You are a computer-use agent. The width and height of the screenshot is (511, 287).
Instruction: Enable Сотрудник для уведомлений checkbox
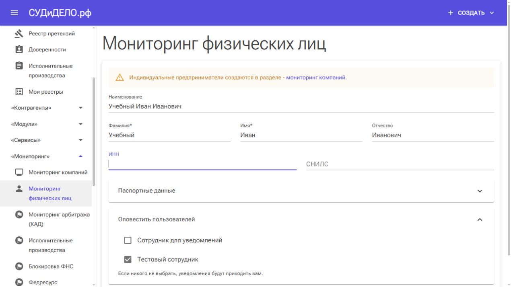click(128, 240)
